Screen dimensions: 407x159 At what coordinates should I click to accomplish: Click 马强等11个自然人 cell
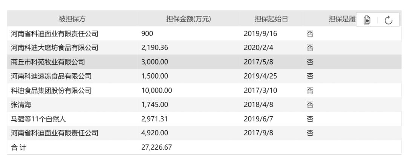(38, 119)
